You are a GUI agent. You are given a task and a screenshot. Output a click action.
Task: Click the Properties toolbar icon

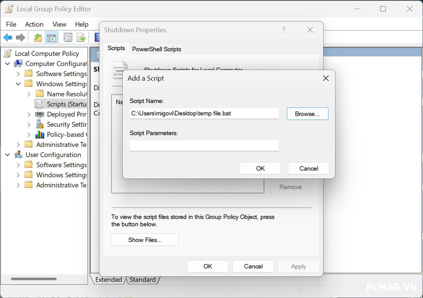pyautogui.click(x=68, y=37)
